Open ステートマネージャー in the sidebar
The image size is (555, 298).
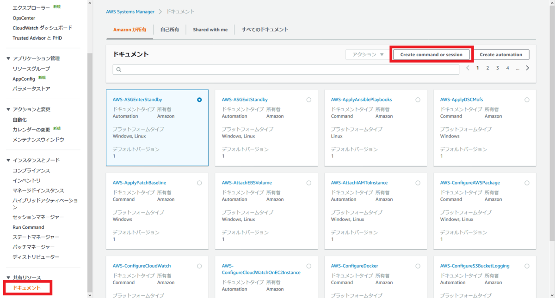pyautogui.click(x=36, y=237)
